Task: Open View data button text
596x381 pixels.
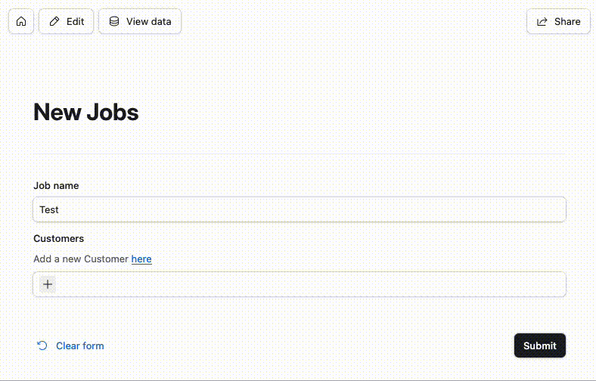Action: pyautogui.click(x=148, y=22)
